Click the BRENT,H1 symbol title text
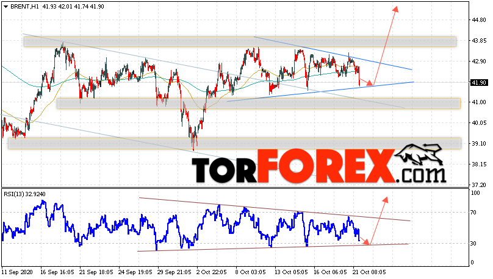This screenshot has width=493, height=279. pyautogui.click(x=24, y=7)
